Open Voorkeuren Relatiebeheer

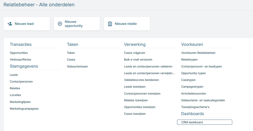pyautogui.click(x=198, y=53)
